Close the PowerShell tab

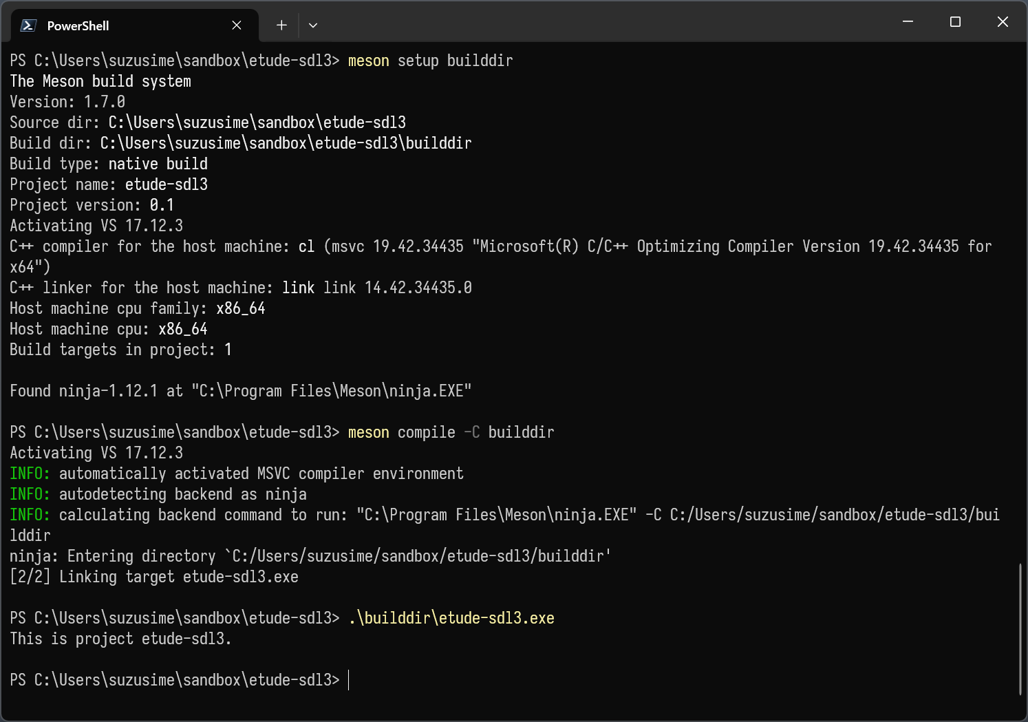point(237,25)
